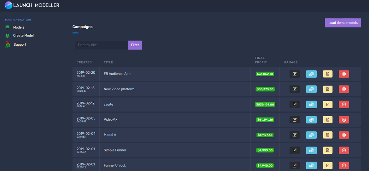
Task: Click the PDF icon for Funnel Unlock
Action: click(328, 165)
